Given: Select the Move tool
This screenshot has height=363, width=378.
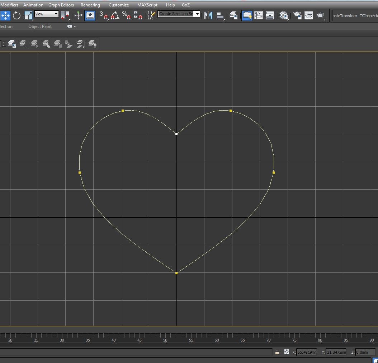Looking at the screenshot, I should pos(5,15).
